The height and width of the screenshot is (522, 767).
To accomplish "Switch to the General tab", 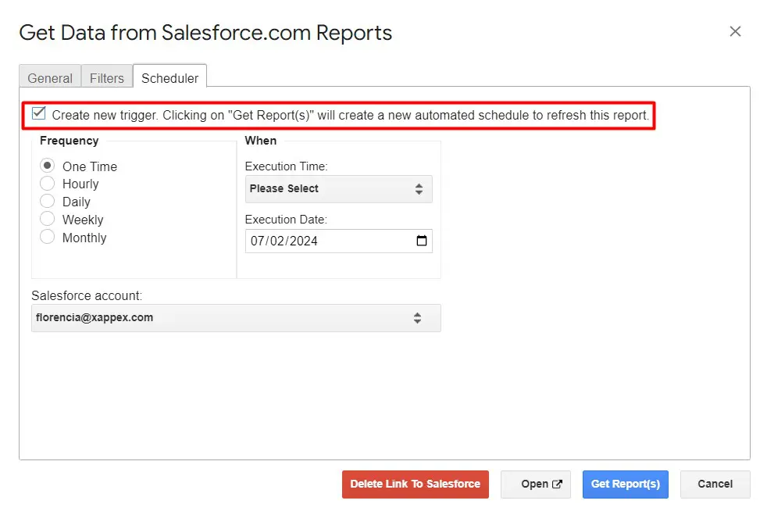I will [x=50, y=78].
